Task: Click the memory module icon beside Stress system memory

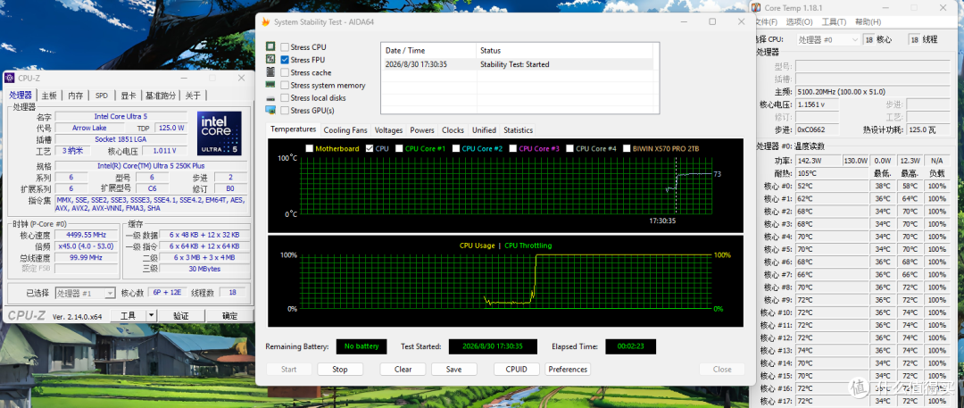Action: [270, 85]
